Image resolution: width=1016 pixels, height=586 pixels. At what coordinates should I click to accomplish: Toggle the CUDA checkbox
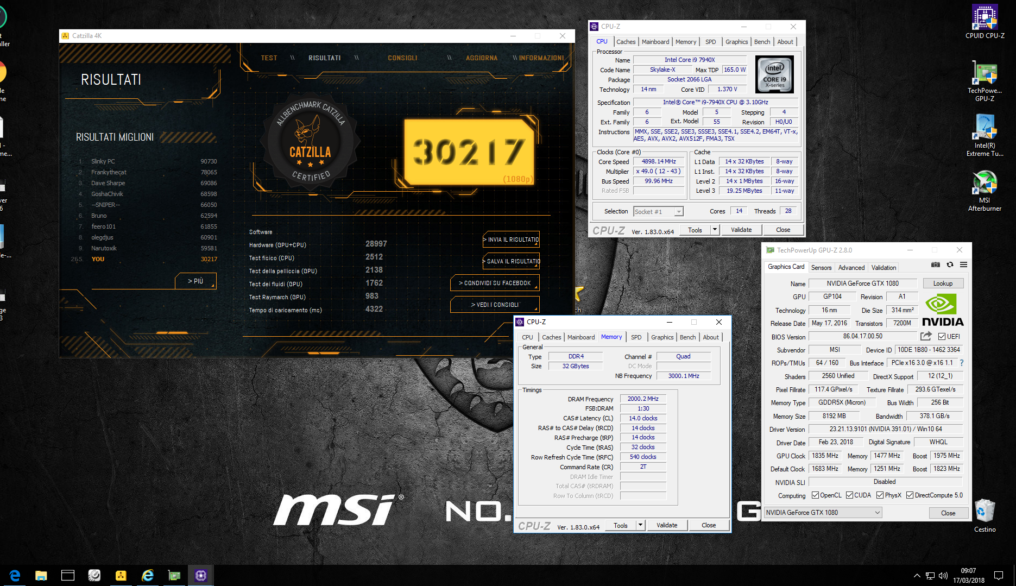[849, 495]
